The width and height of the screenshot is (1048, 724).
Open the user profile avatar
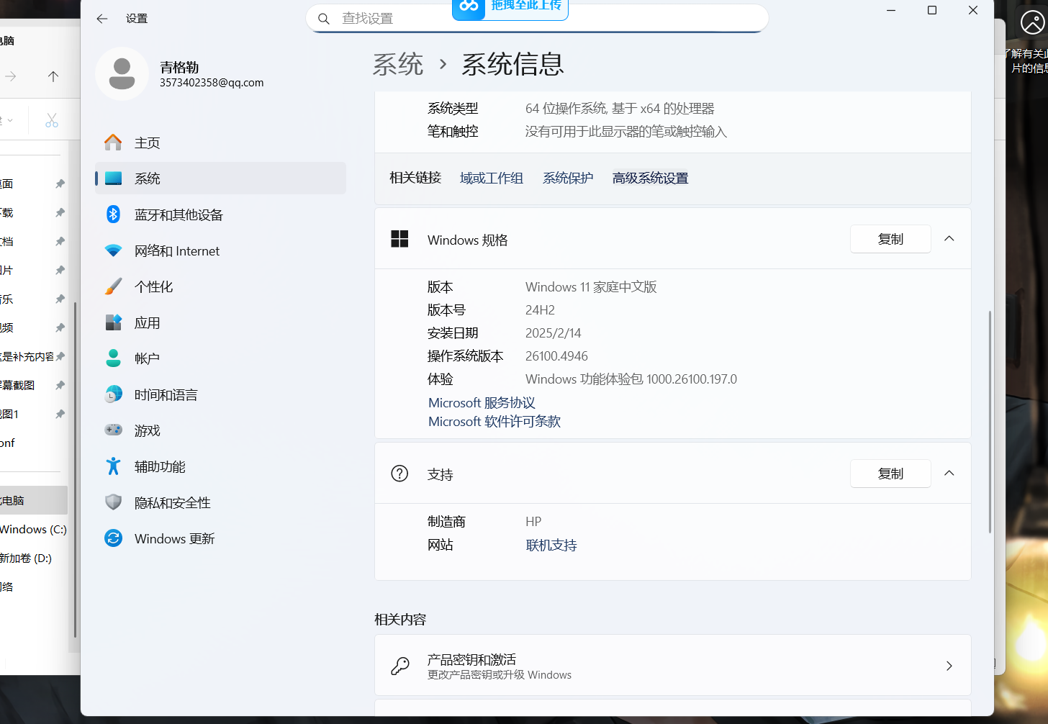[122, 74]
